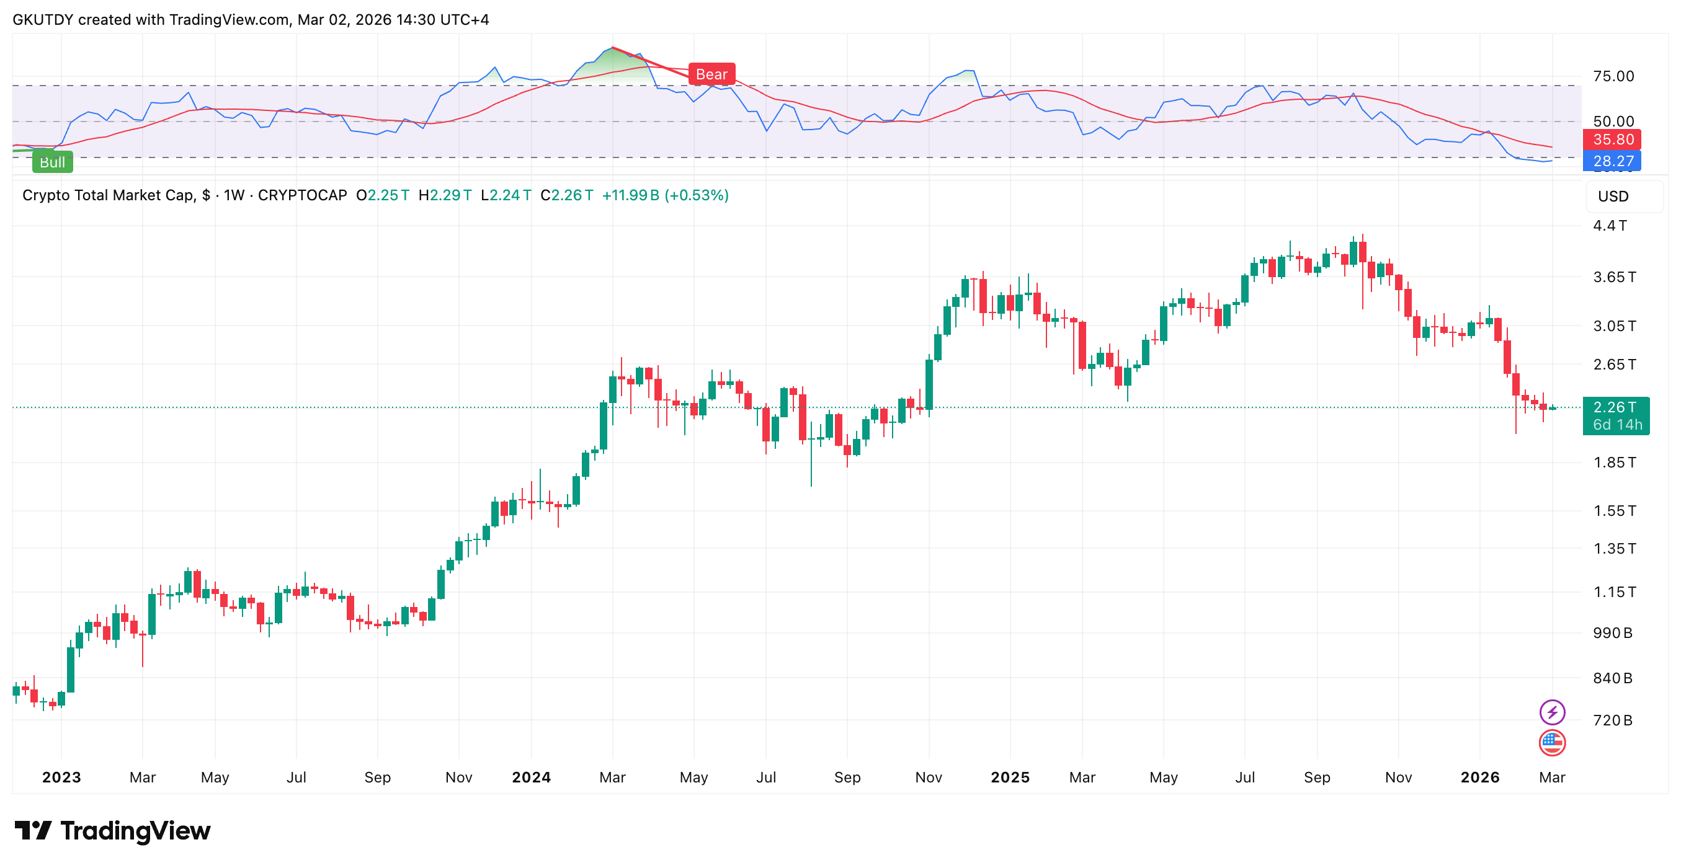
Task: Click the red Bear divergence label
Action: [x=711, y=74]
